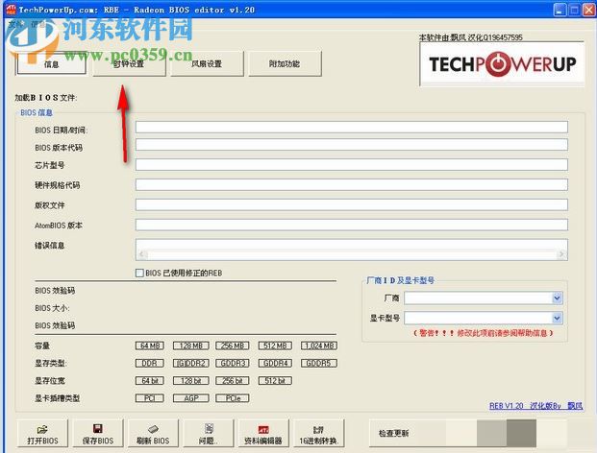This screenshot has width=597, height=453.
Task: Click the 版权文件 copyright field
Action: [x=352, y=204]
